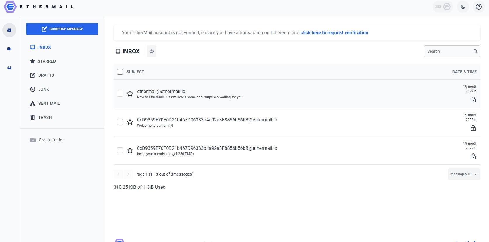The height and width of the screenshot is (242, 489).
Task: Star the Welcome to our family message
Action: [130, 122]
